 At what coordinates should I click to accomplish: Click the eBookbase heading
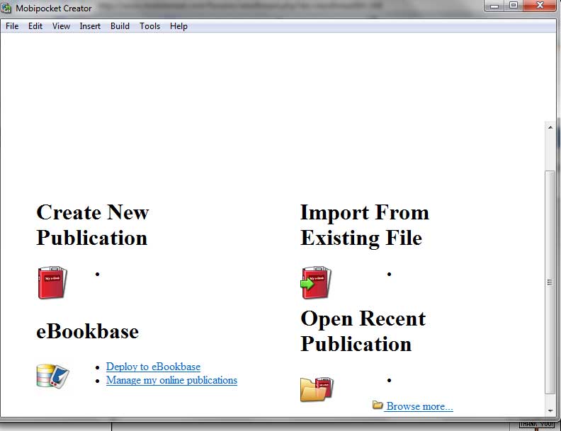88,331
